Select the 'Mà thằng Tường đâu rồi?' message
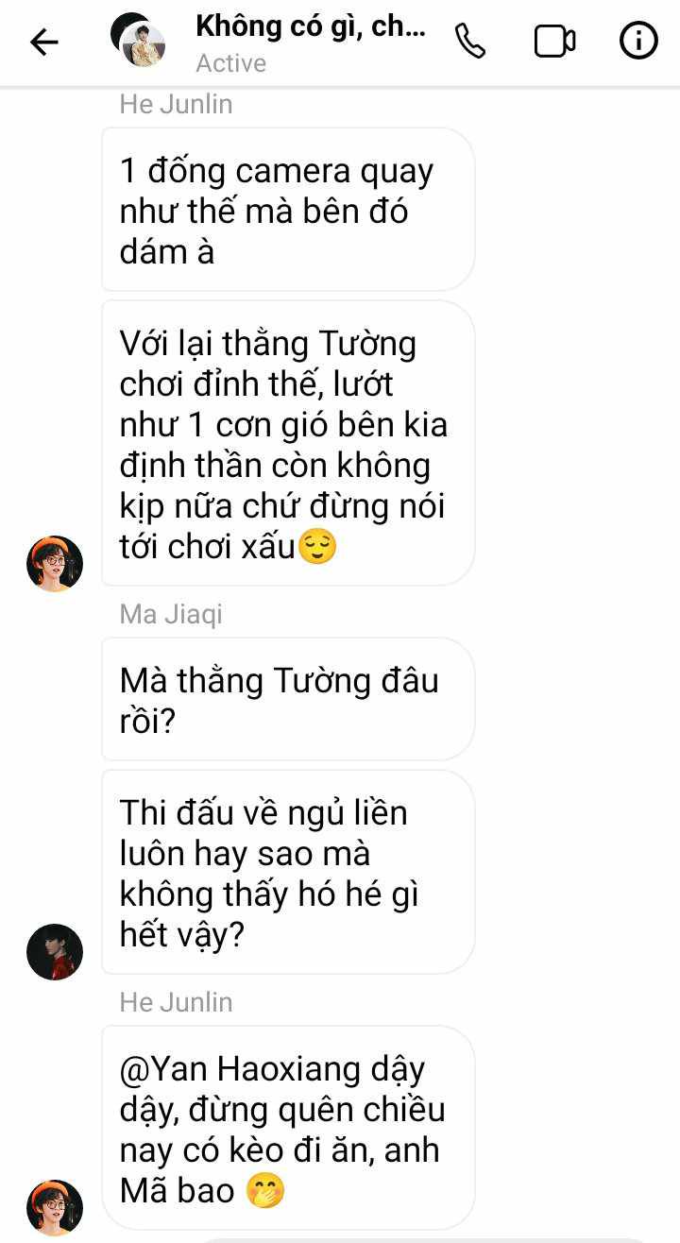 point(287,699)
